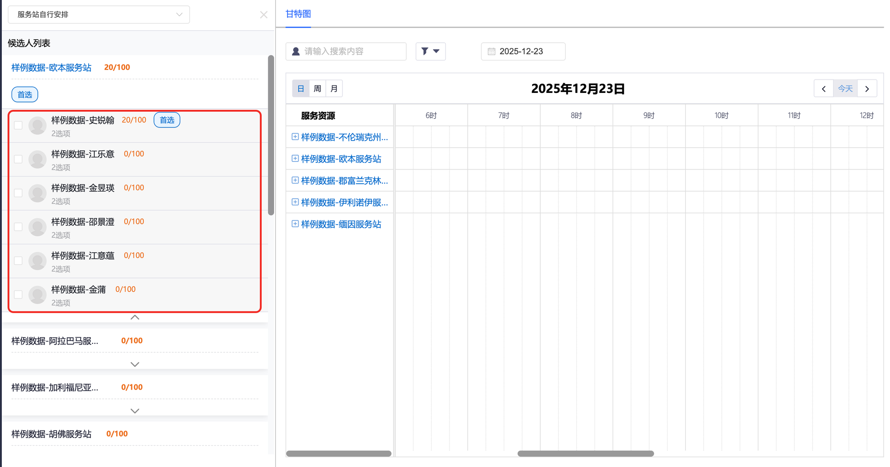Check the box for 样例数据-江乐意
This screenshot has height=467, width=890.
(18, 159)
